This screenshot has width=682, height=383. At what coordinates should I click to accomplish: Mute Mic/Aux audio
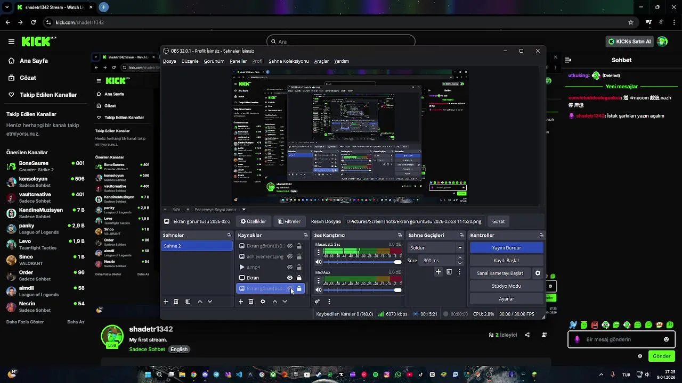[x=319, y=290]
